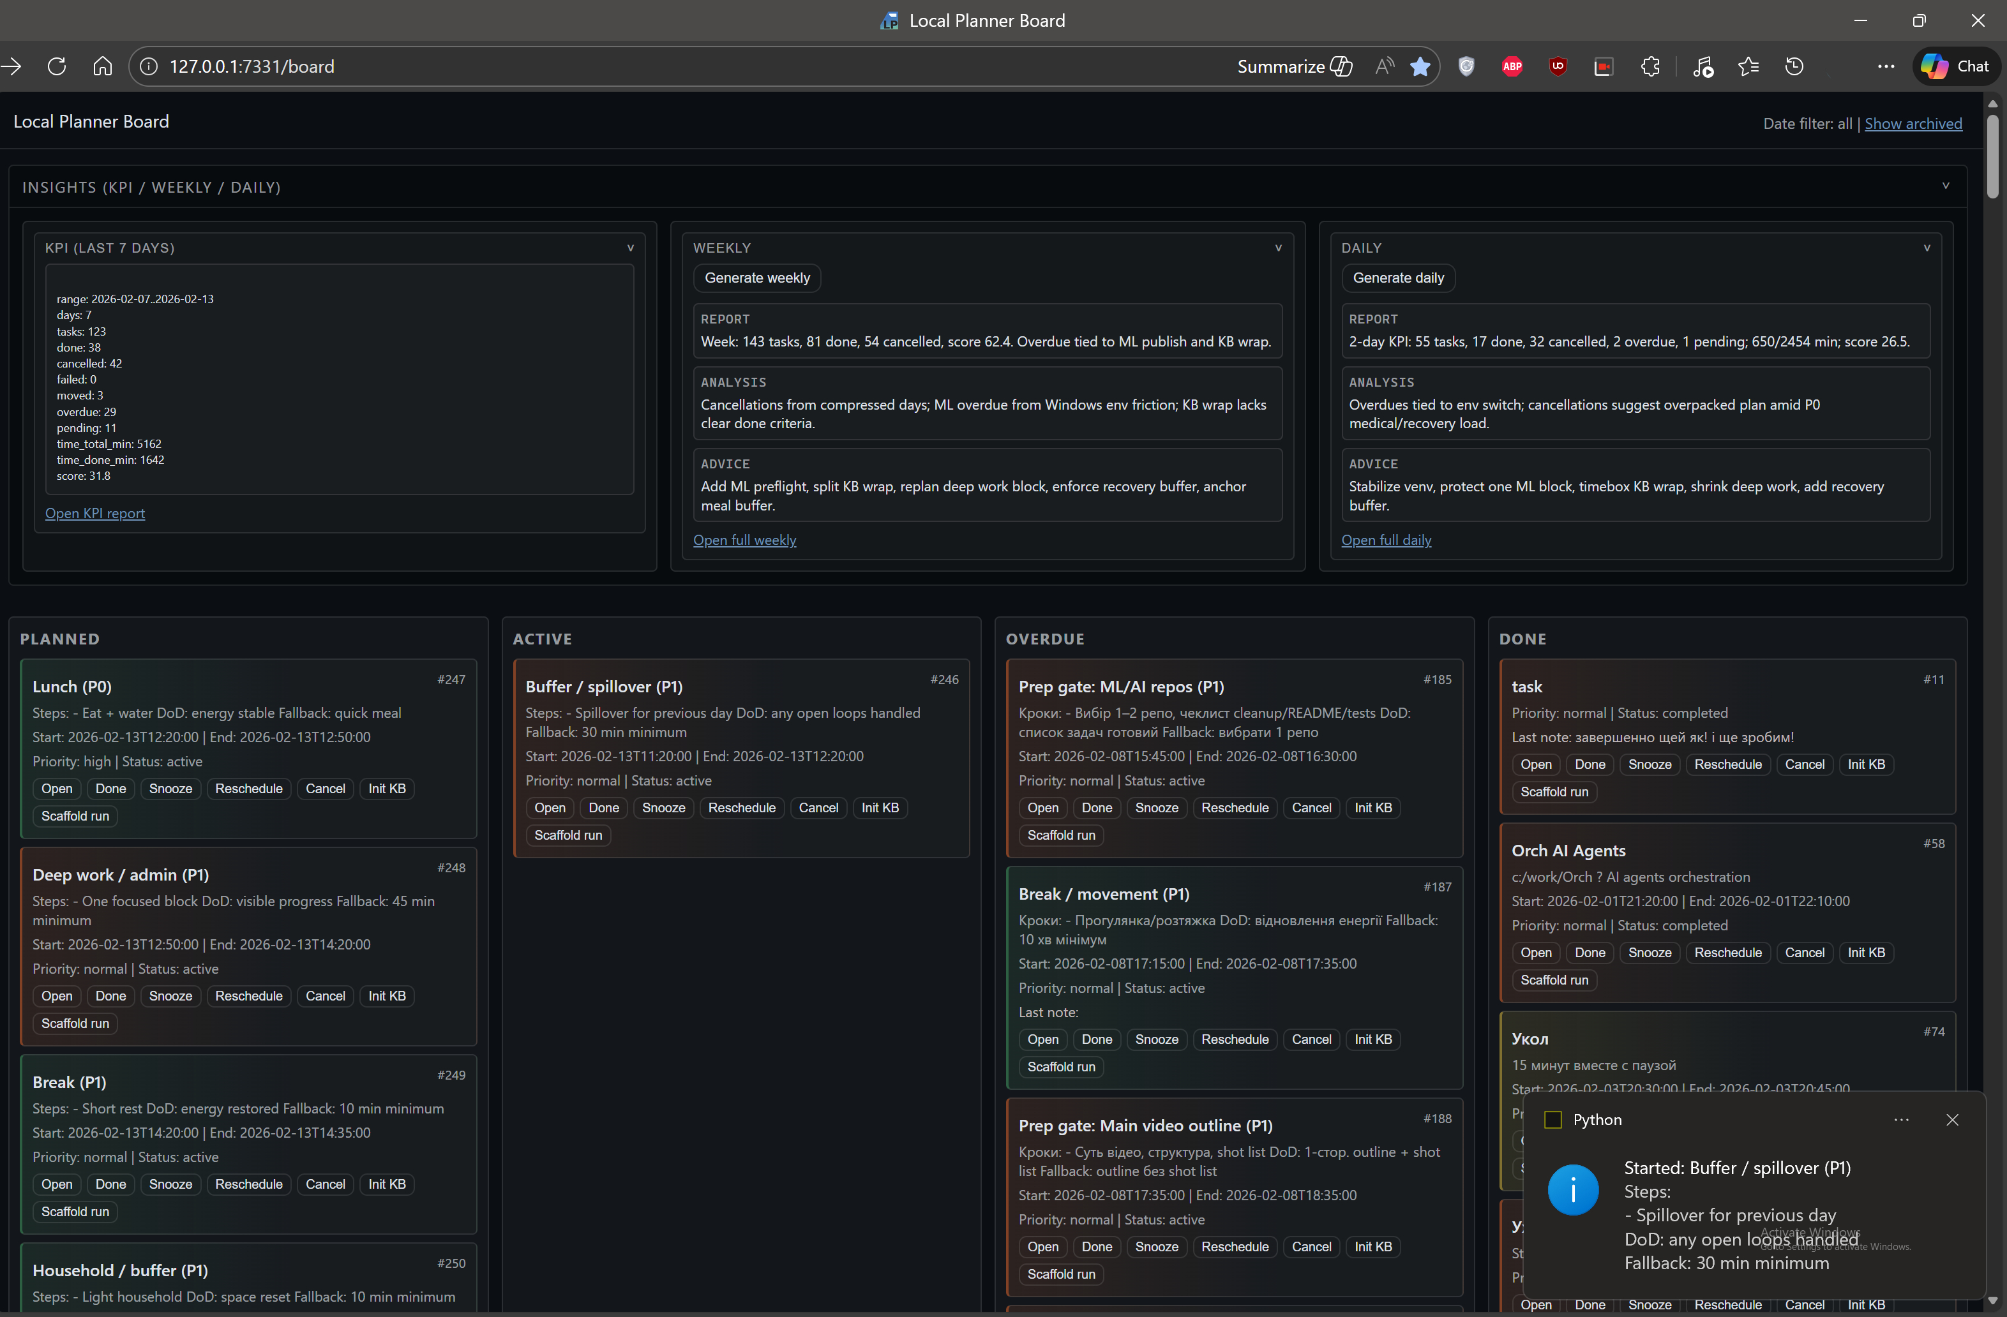The image size is (2007, 1317).
Task: Open more options on the Python notification
Action: 1902,1120
